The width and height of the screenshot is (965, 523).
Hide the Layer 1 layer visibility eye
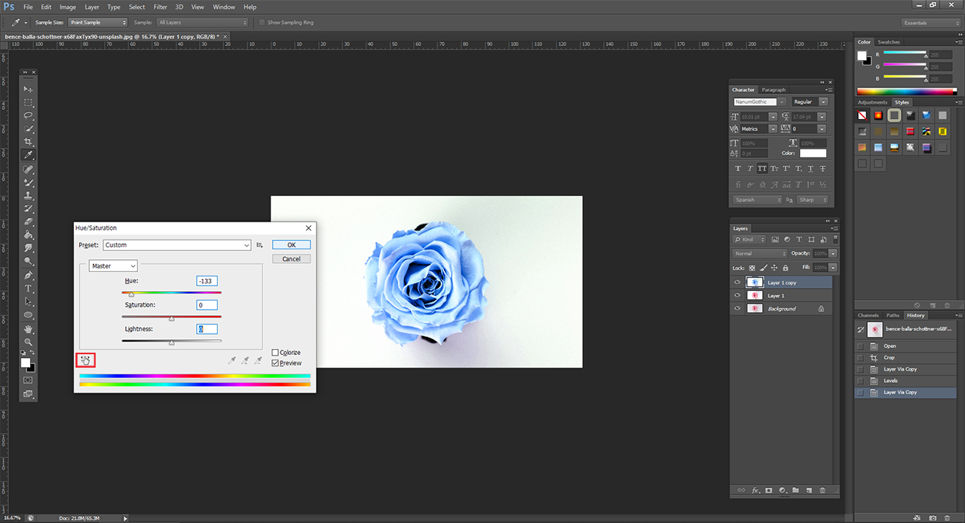pyautogui.click(x=737, y=295)
